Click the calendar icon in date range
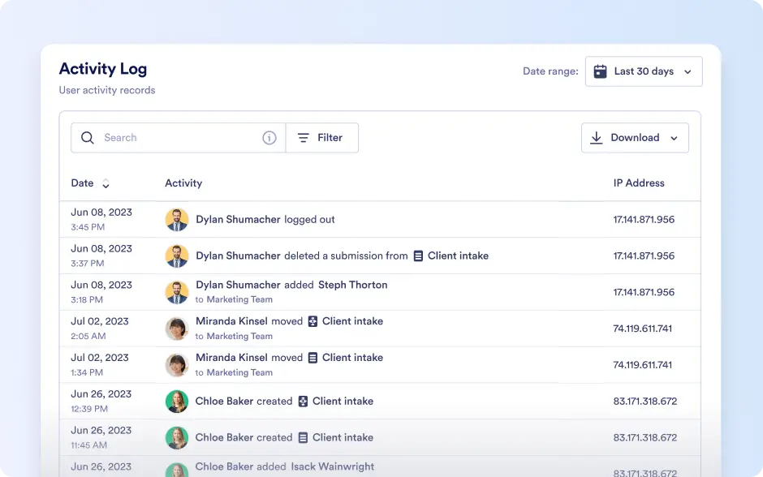The image size is (763, 477). 600,71
